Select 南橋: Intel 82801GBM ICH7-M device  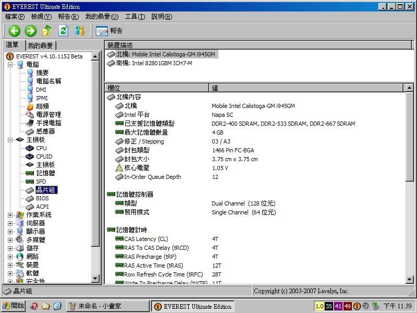pos(150,63)
